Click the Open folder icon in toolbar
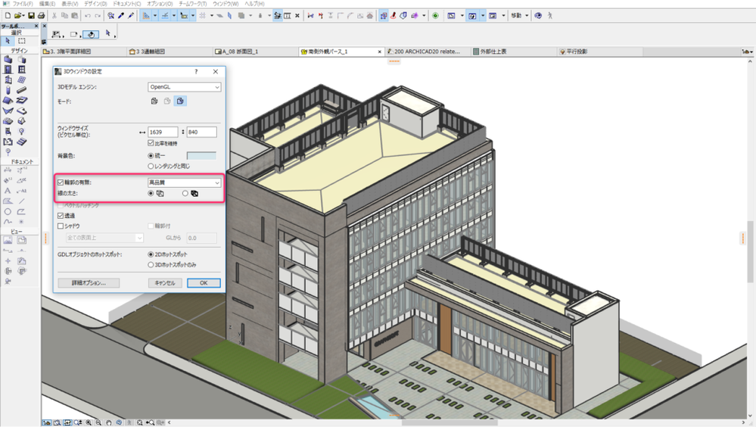Screen dimensions: 756x427 click(x=19, y=15)
